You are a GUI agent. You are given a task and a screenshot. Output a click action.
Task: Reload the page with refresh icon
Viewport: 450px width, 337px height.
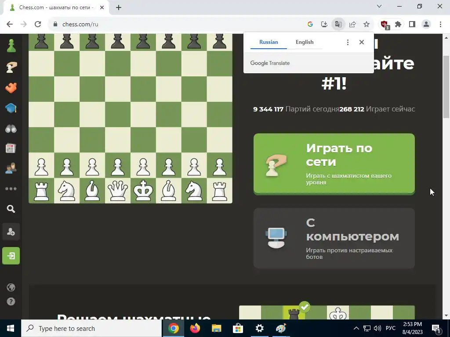38,25
